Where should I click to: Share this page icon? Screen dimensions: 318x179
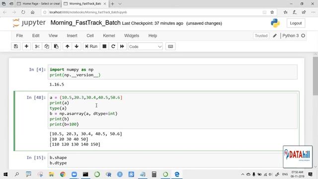click(304, 12)
